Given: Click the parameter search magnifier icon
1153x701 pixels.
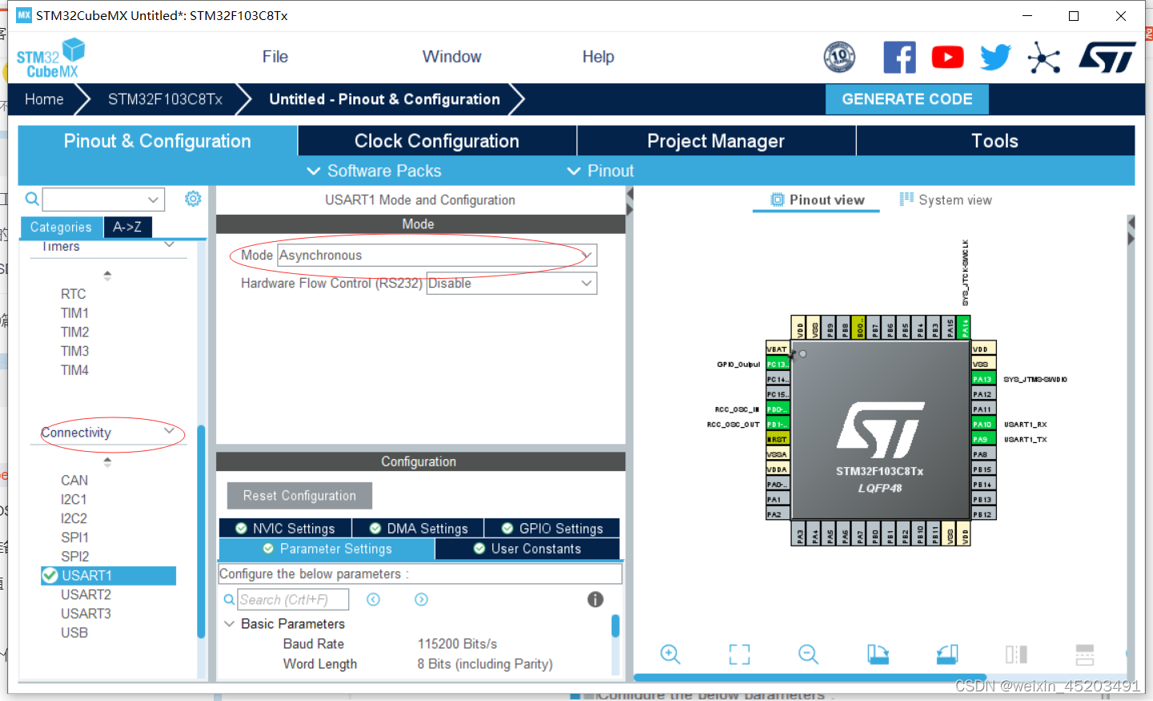Looking at the screenshot, I should click(229, 599).
